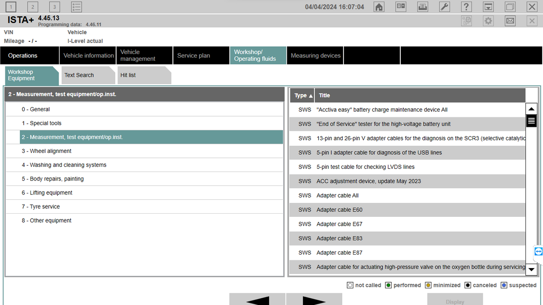
Task: Click the scroll up arrow in the list
Action: pyautogui.click(x=531, y=109)
